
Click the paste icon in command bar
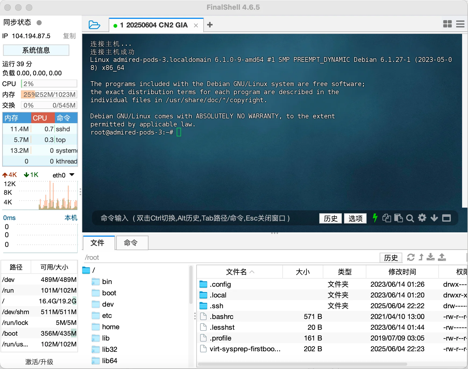[398, 218]
